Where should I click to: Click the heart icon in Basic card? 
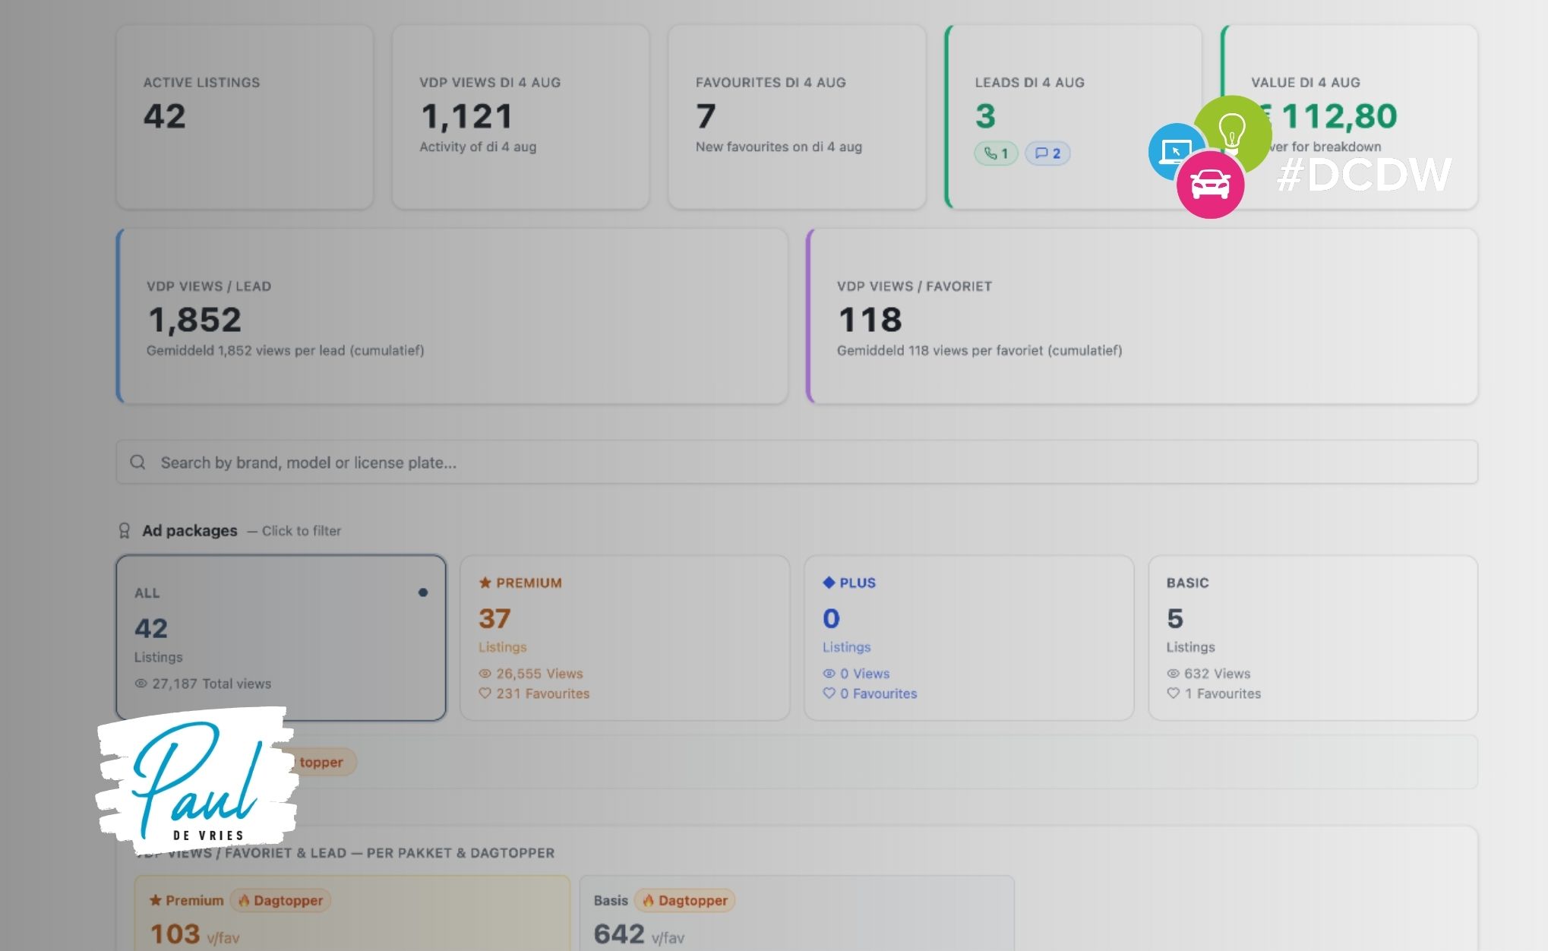coord(1174,694)
